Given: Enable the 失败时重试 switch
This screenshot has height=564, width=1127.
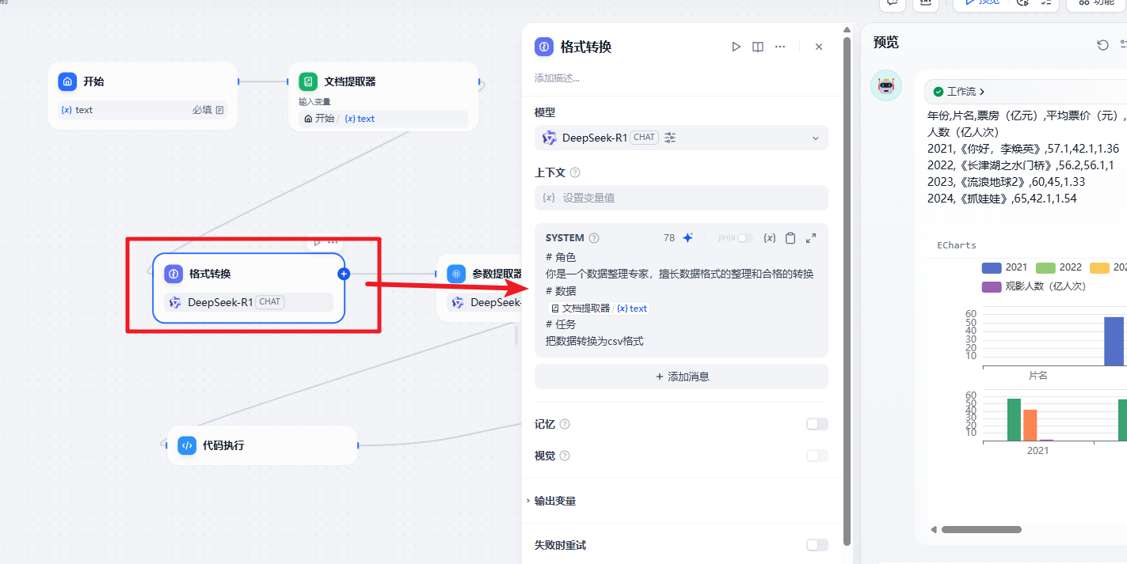Looking at the screenshot, I should 817,545.
